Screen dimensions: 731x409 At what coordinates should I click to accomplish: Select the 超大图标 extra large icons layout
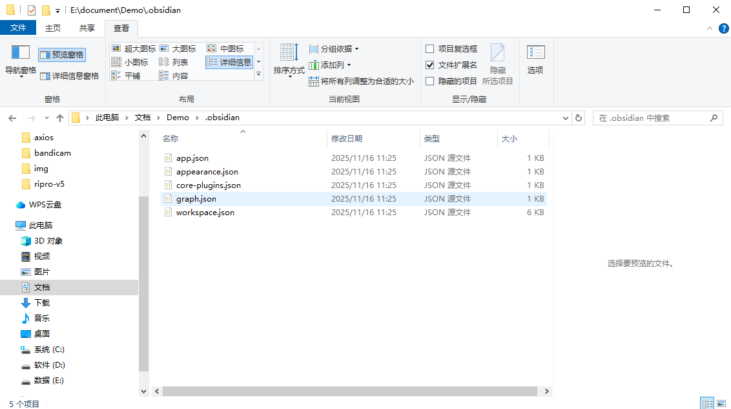point(134,48)
